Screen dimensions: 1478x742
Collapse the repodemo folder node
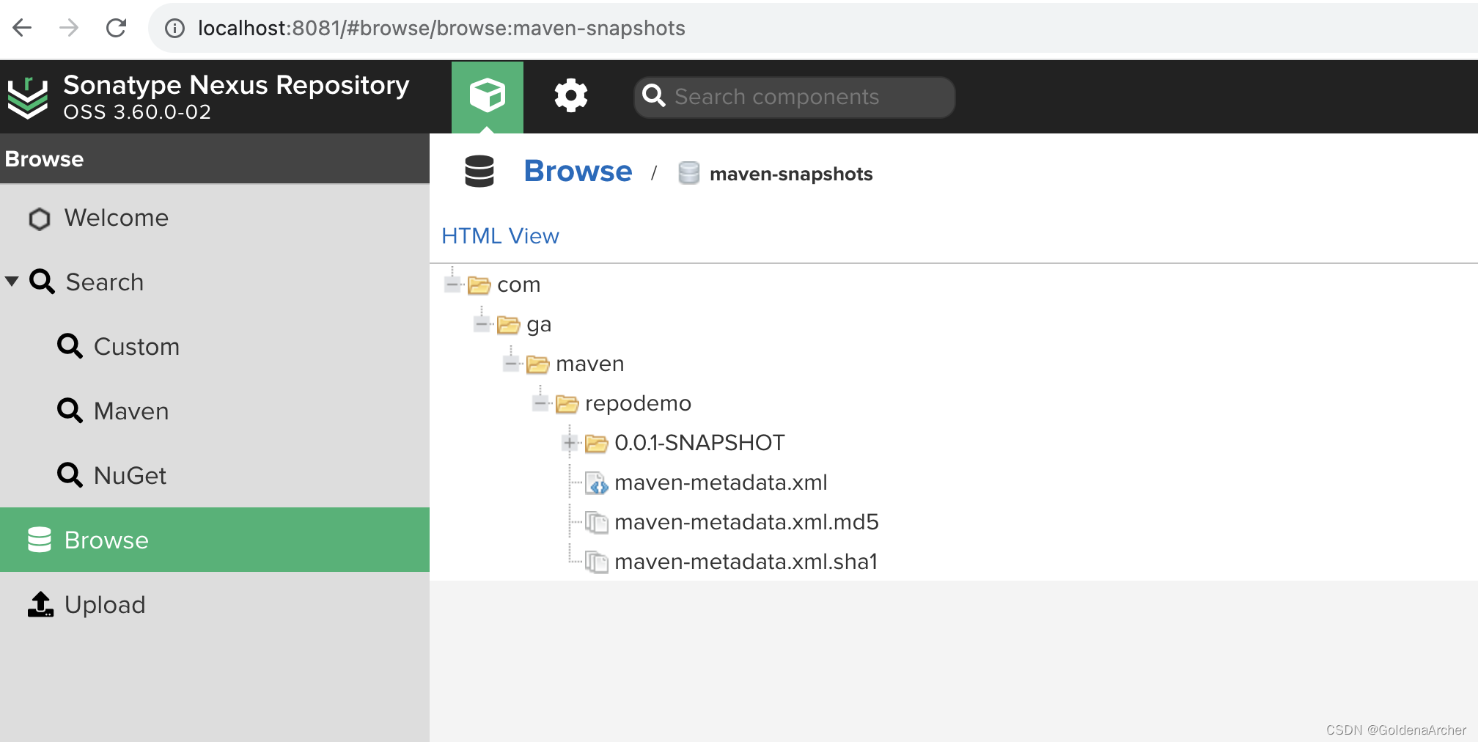point(541,403)
